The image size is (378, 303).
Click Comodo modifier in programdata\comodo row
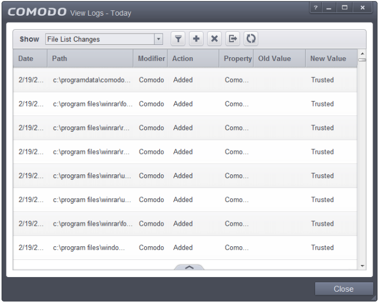point(151,80)
